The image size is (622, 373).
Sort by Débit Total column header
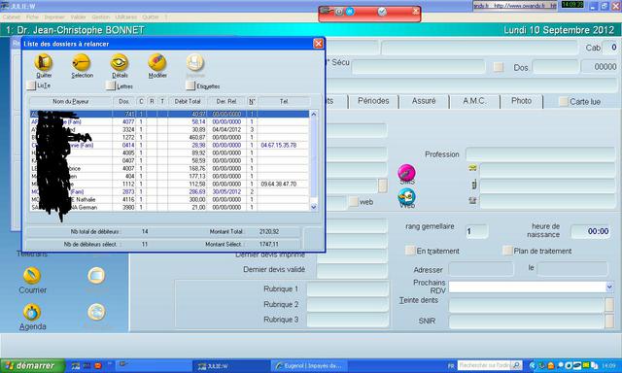click(x=188, y=101)
